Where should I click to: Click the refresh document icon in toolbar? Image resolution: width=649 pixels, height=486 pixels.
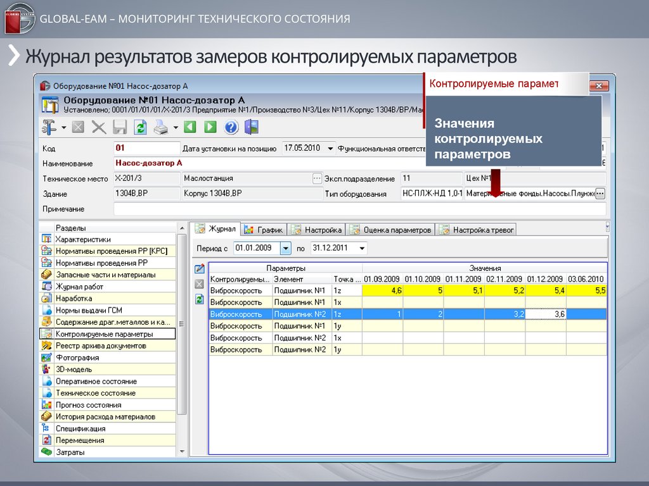point(140,127)
